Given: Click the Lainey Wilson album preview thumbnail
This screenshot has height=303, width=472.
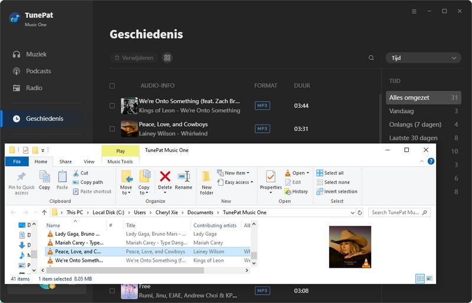Looking at the screenshot, I should pos(350,247).
